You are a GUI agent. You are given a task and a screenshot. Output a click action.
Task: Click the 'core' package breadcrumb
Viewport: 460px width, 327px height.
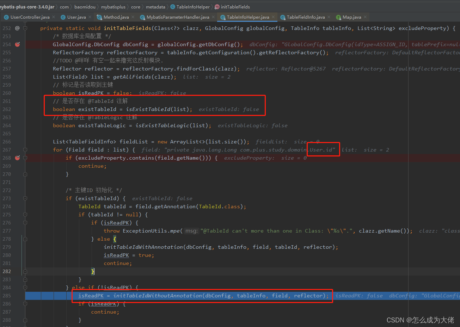[x=136, y=7]
